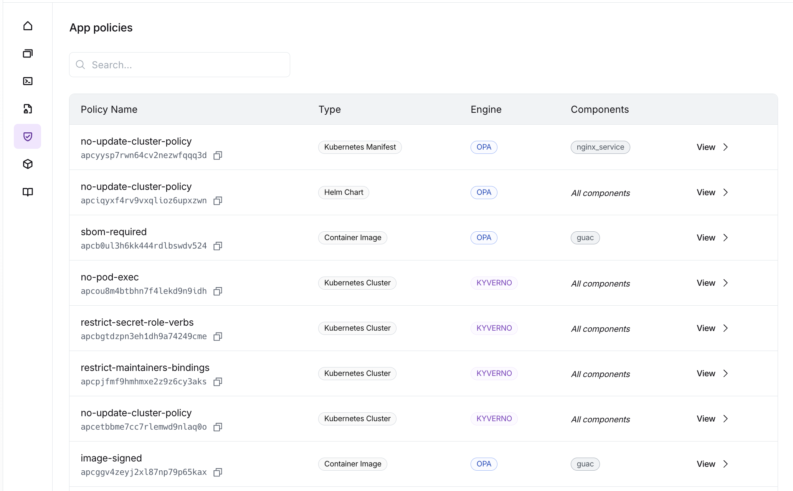Open the terminal sidebar icon
Viewport: 793px width, 491px height.
(x=28, y=81)
